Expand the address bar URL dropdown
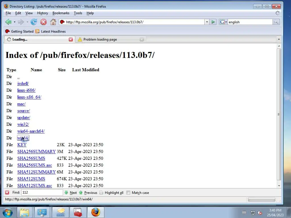Viewport: 291px width, 218px height. (x=207, y=22)
